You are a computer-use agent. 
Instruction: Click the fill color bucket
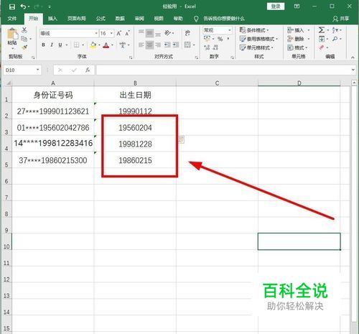93,45
